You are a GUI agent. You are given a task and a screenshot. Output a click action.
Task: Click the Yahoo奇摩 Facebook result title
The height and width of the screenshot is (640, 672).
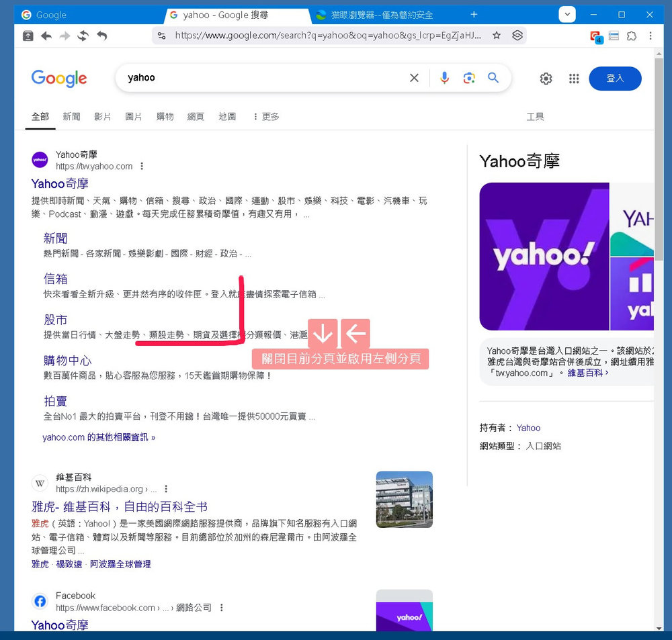pyautogui.click(x=60, y=625)
